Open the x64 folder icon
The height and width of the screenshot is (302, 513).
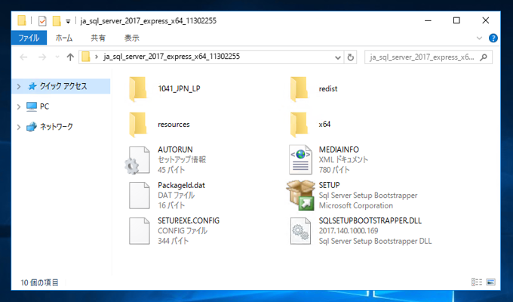299,125
